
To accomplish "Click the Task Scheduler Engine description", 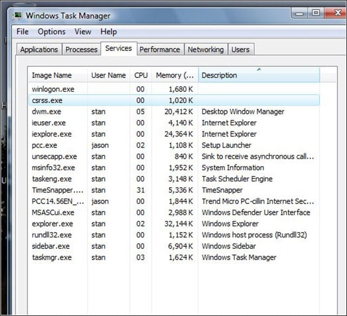I will (x=237, y=179).
